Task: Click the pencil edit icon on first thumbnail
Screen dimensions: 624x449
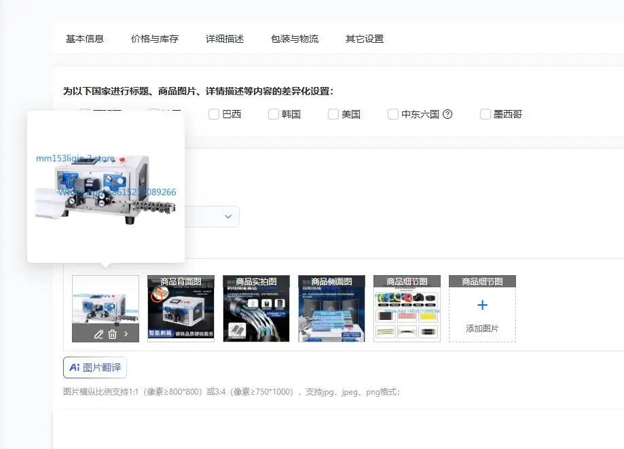Action: point(98,334)
